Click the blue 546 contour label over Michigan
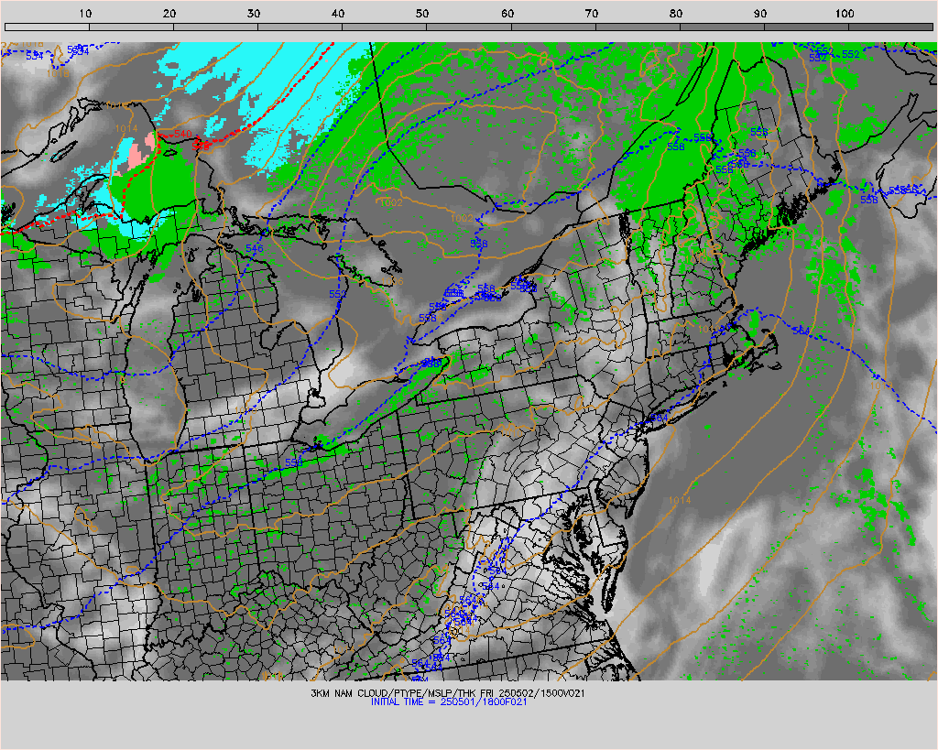Image resolution: width=938 pixels, height=750 pixels. coord(255,248)
